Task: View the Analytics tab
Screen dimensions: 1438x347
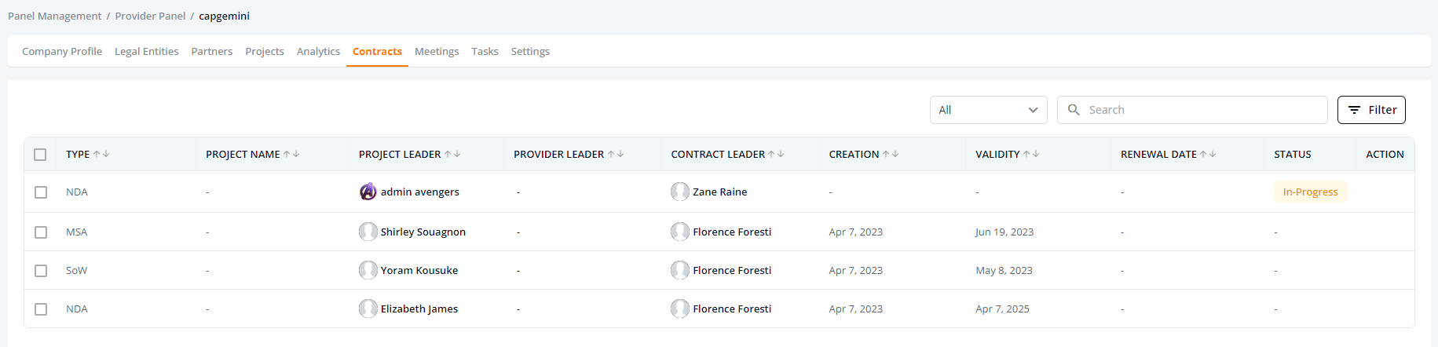Action: point(318,51)
